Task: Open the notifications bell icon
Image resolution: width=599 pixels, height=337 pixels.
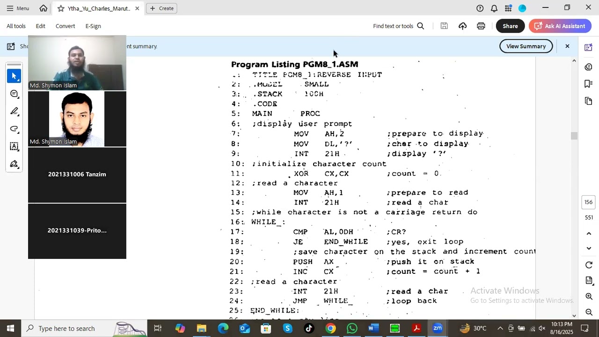Action: 494,8
